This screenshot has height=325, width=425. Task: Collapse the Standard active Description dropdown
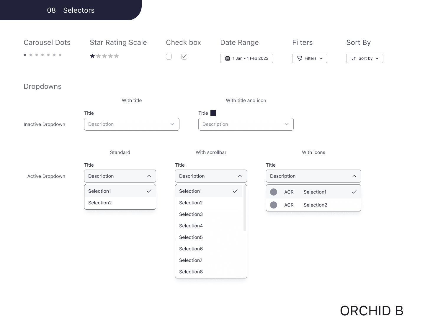click(120, 176)
